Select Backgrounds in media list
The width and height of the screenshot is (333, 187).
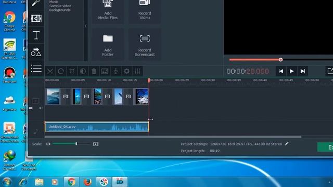60,10
